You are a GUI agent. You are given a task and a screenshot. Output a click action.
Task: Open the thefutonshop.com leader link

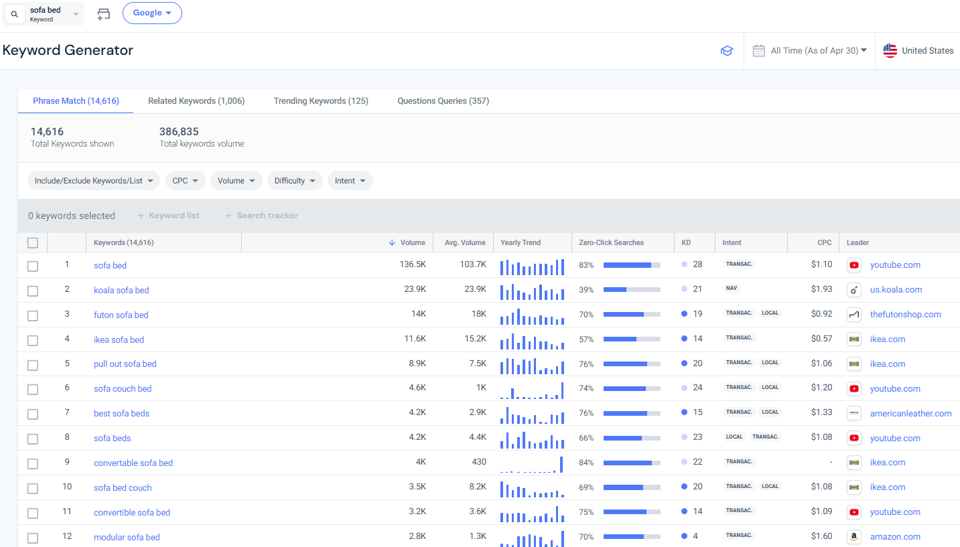pyautogui.click(x=906, y=315)
